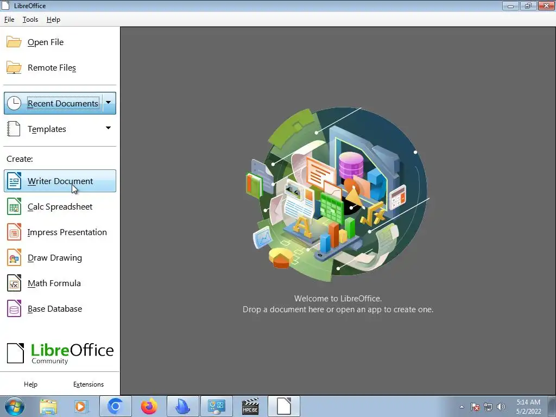Open Extensions at the bottom sidebar

tap(89, 384)
